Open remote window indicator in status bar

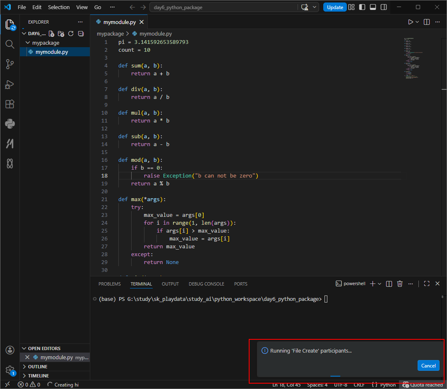[x=7, y=384]
